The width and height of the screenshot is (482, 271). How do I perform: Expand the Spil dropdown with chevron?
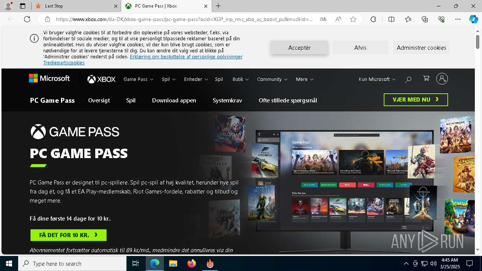pos(169,79)
